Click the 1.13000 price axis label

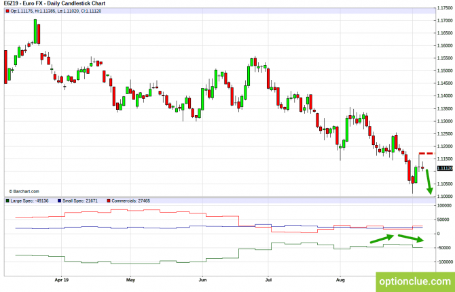tap(445, 121)
